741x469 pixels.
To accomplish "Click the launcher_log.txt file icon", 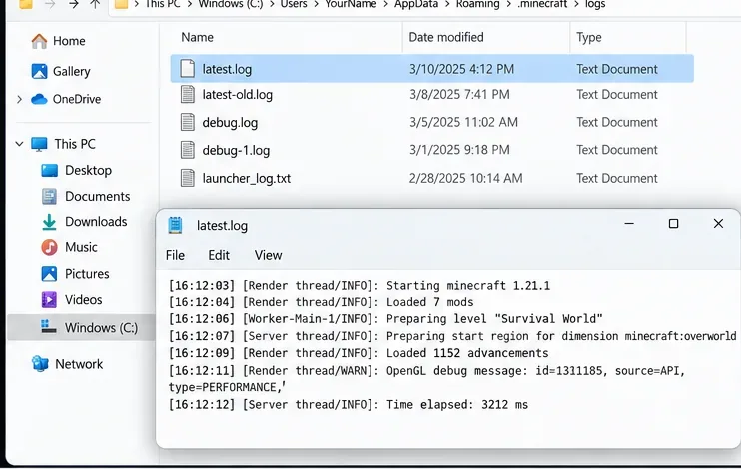I will (188, 178).
